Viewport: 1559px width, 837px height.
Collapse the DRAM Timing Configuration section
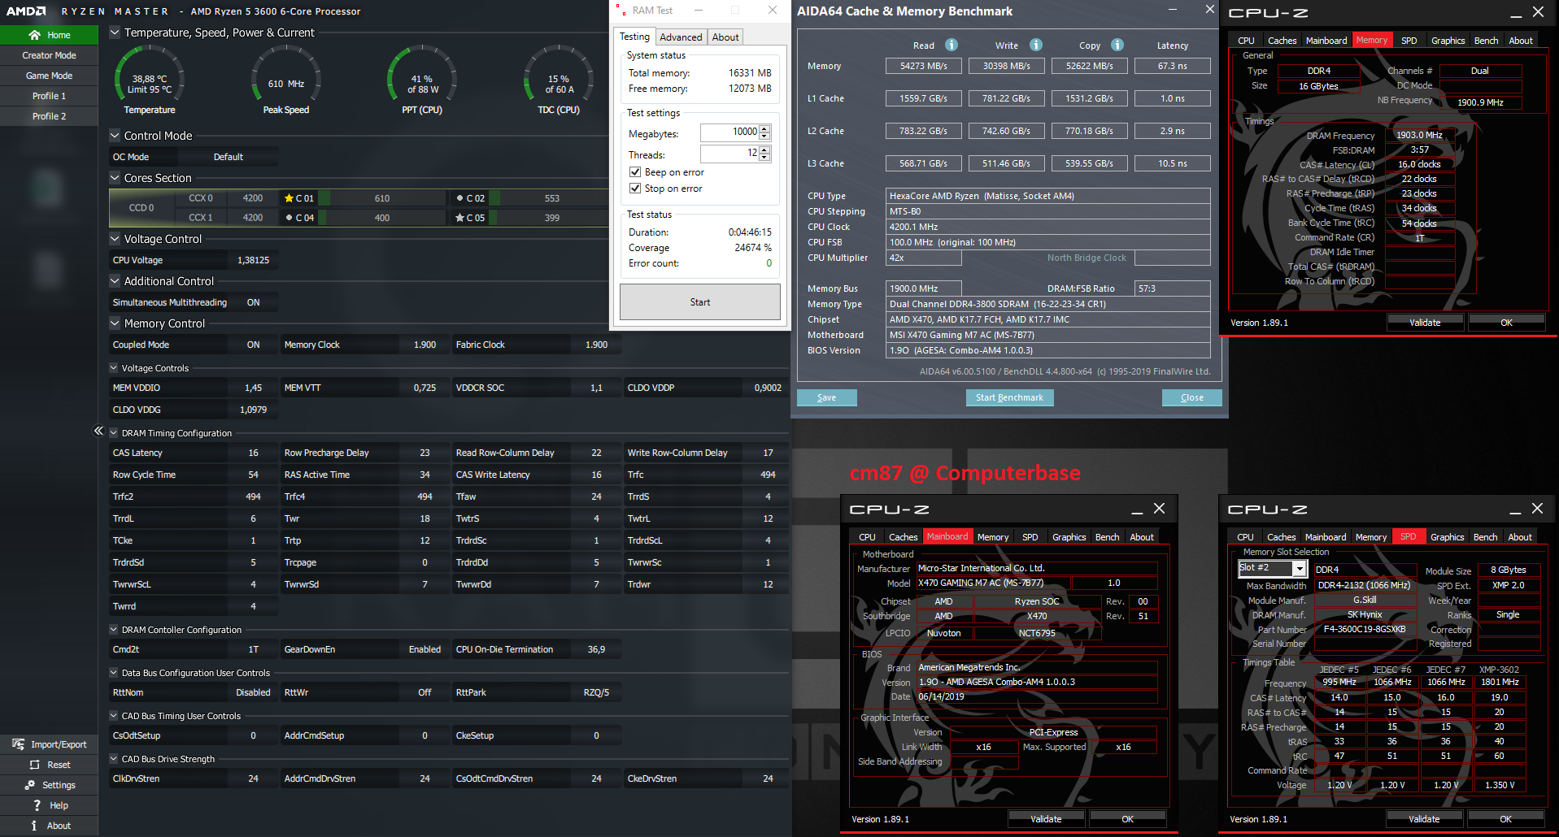[114, 433]
